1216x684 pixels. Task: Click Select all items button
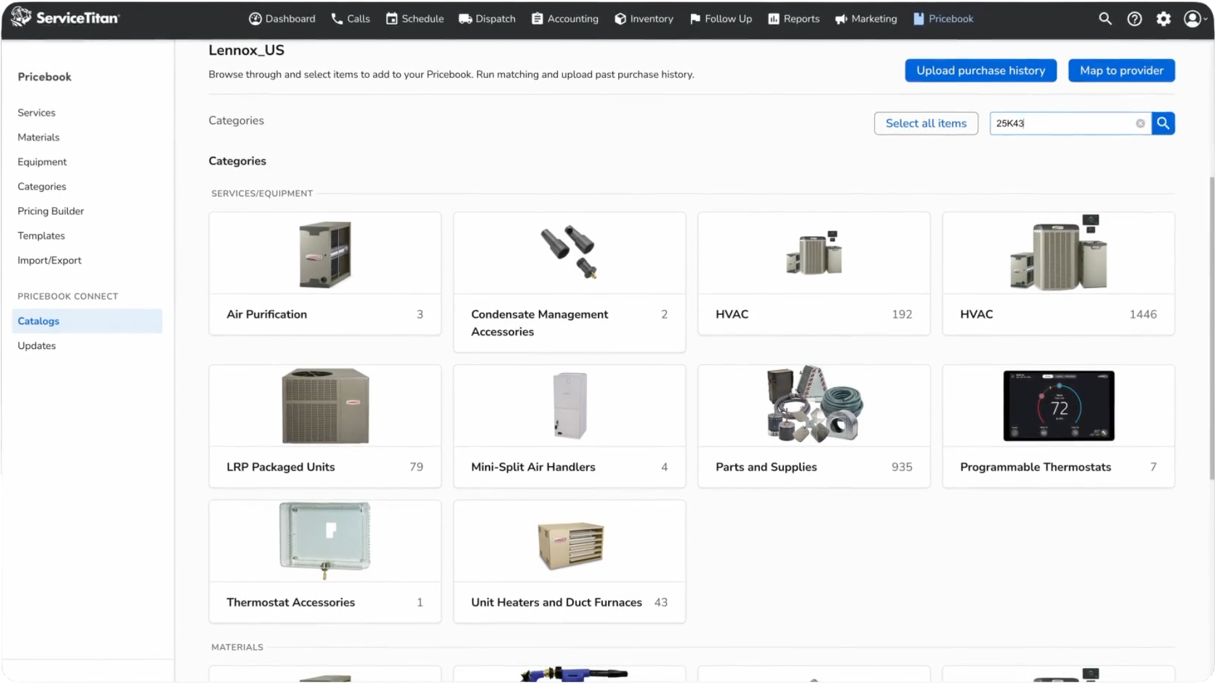[926, 123]
